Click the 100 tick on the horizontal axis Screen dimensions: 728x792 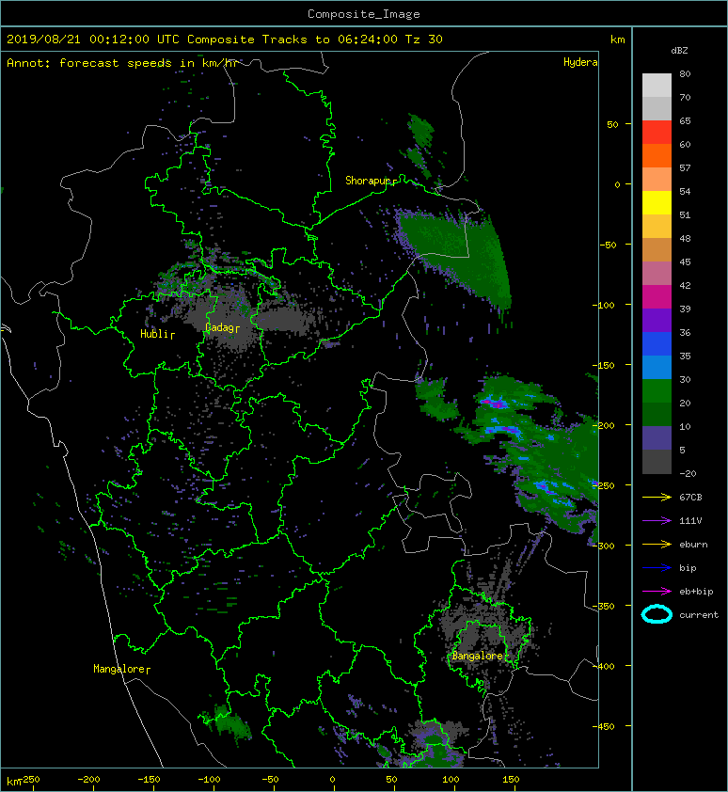[x=451, y=780]
